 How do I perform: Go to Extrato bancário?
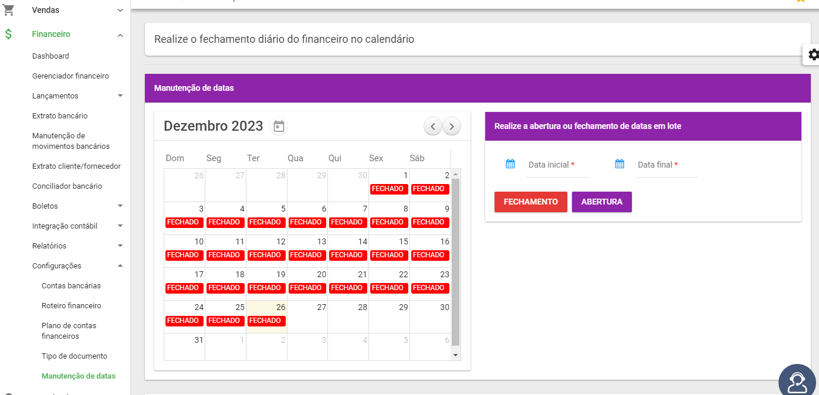point(60,115)
